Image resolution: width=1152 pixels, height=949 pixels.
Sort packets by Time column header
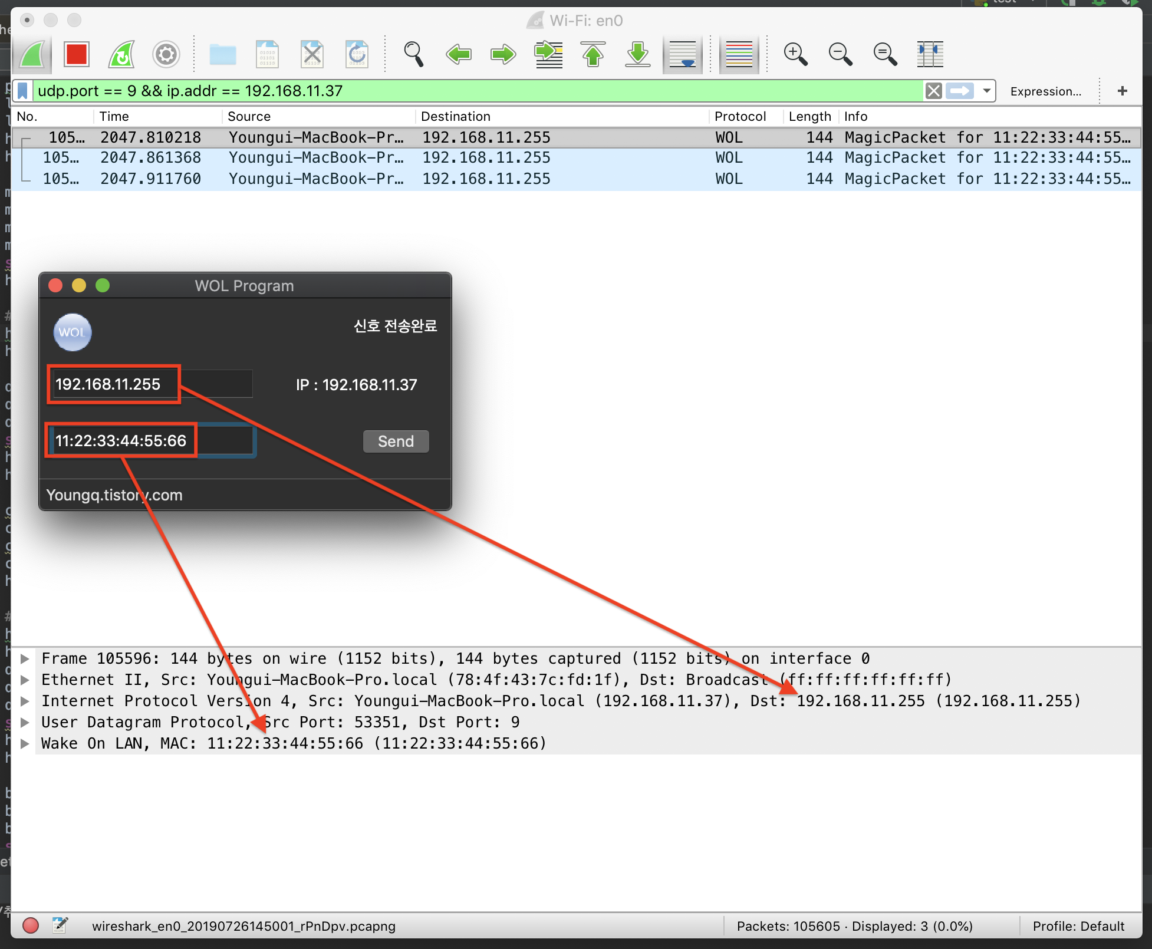[x=114, y=116]
